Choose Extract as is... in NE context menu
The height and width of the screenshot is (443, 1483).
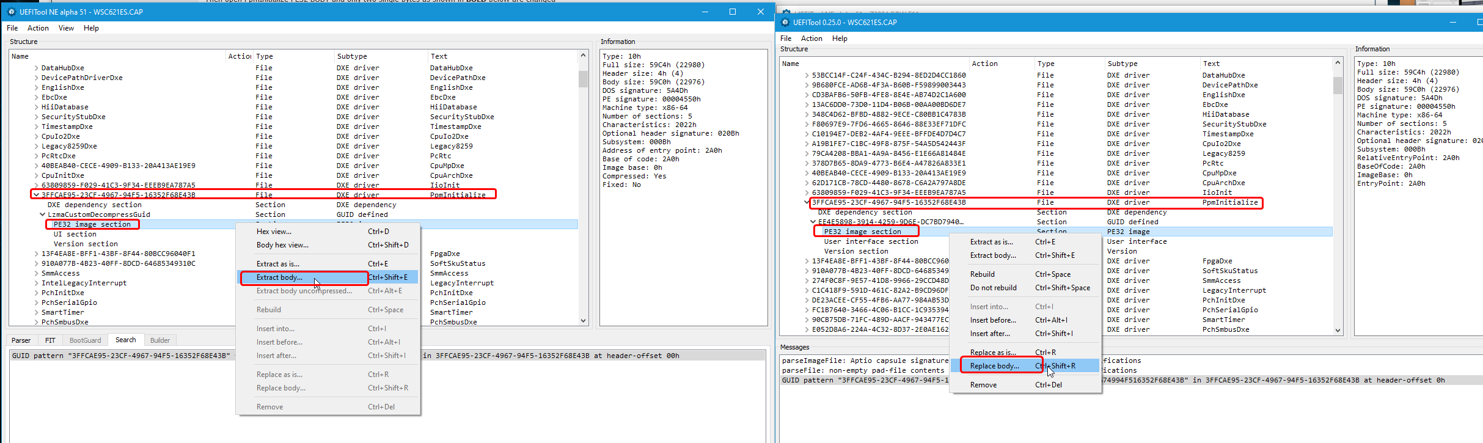click(328, 264)
